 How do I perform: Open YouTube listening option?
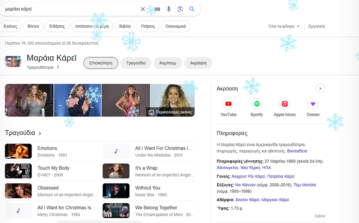click(x=228, y=104)
